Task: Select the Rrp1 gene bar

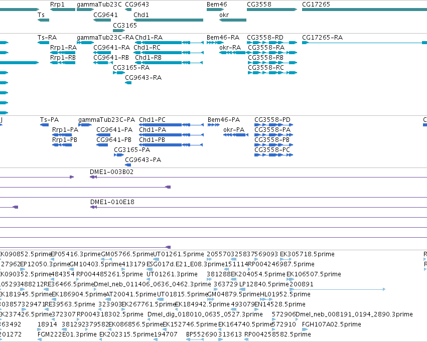Action: tap(63, 10)
